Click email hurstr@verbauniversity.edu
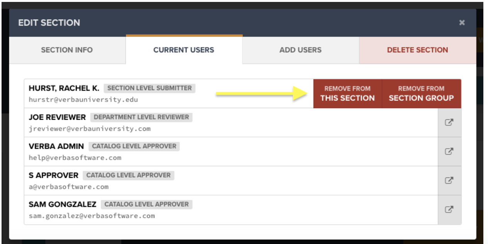Screen dimensions: 488x244 tap(83, 100)
